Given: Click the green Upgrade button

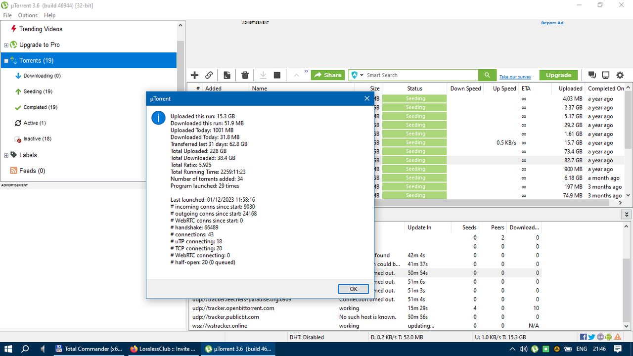Looking at the screenshot, I should tap(558, 75).
